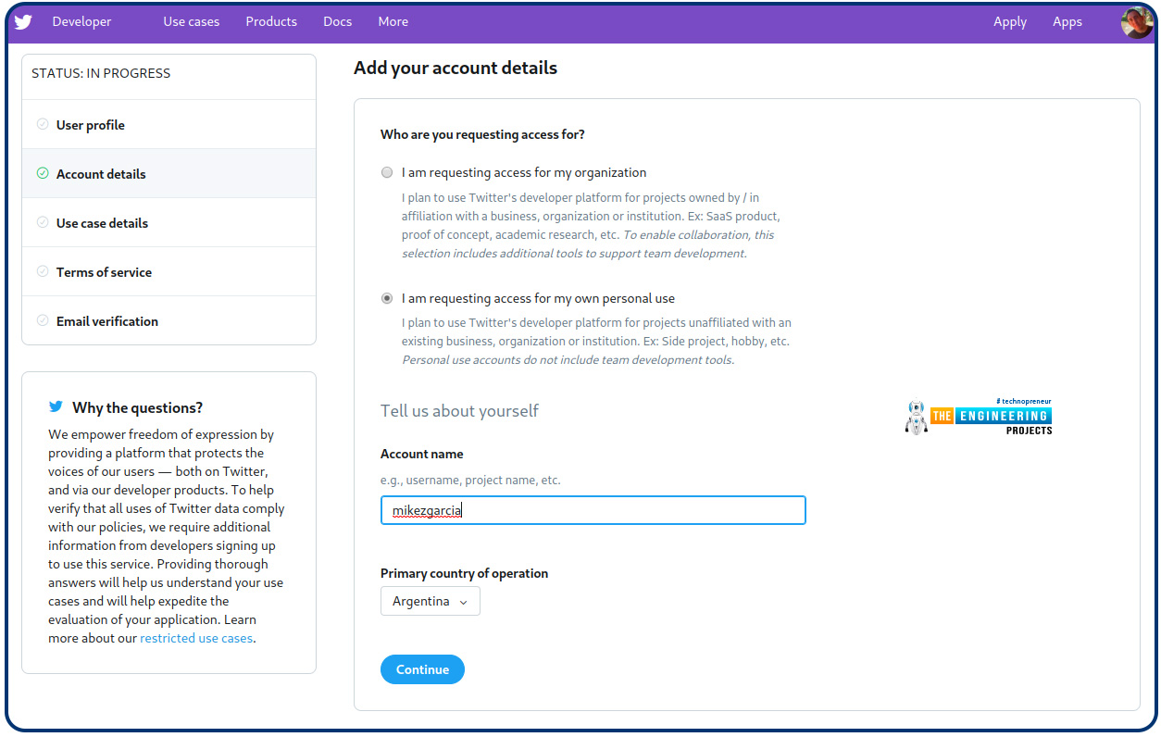Click Apply in the top navigation
This screenshot has width=1161, height=737.
coord(1010,21)
